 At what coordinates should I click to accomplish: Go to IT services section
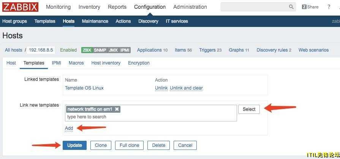click(x=177, y=21)
